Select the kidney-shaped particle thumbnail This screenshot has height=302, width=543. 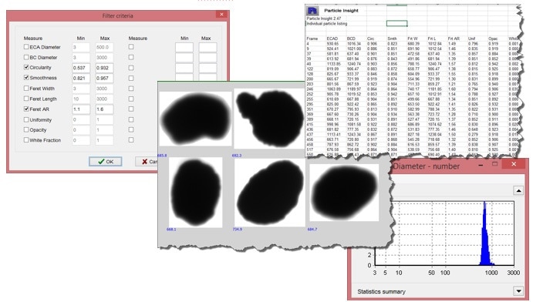click(196, 119)
